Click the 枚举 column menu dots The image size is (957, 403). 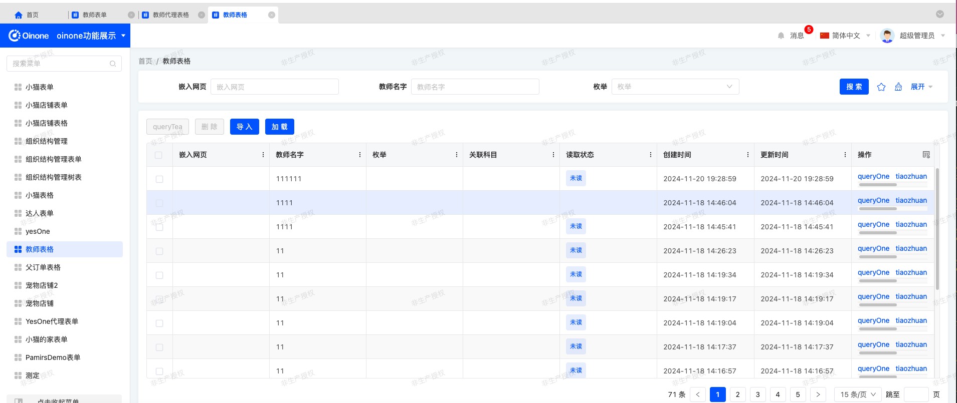coord(457,155)
